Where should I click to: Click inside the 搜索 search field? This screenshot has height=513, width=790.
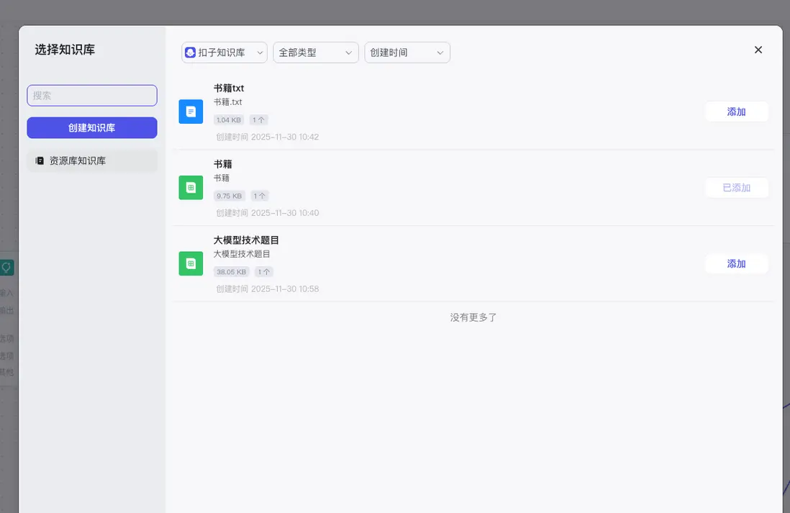[x=91, y=95]
